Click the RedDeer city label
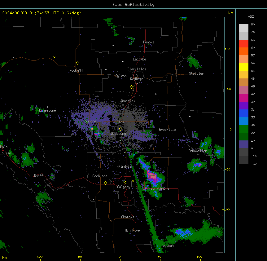267x261 pixels. point(136,79)
